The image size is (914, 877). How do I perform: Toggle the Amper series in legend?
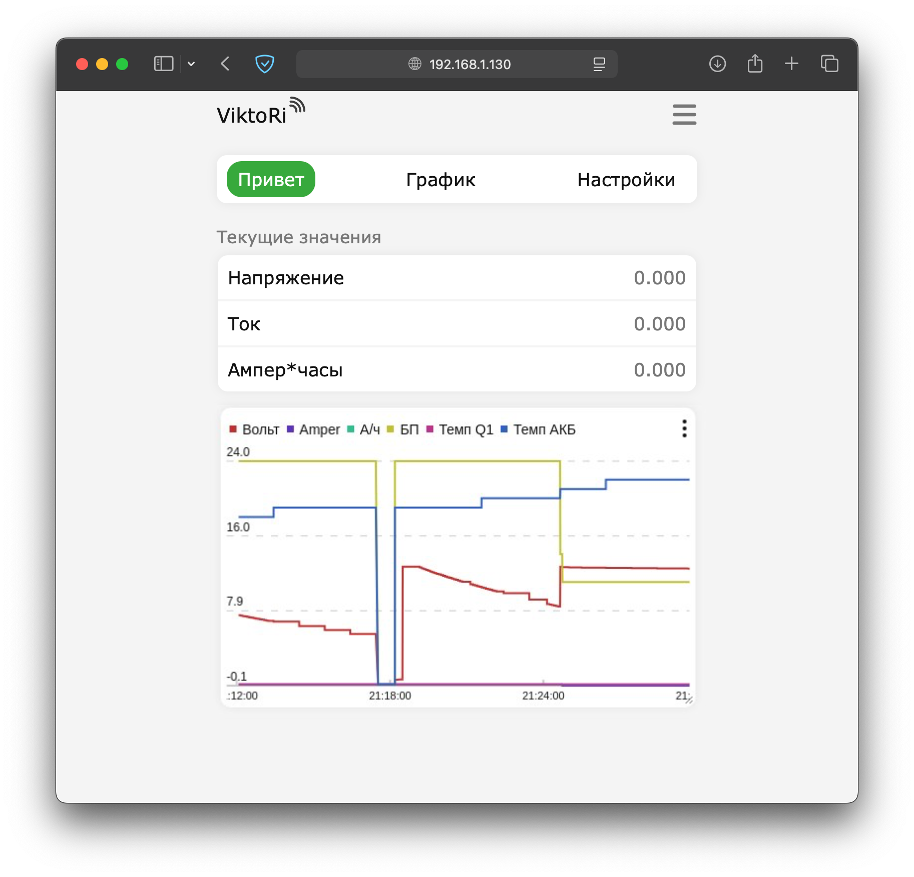coord(314,429)
